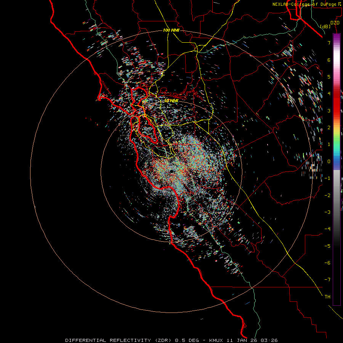Click the "1" value on the dB scale
Viewport: 343px width, 343px height.
pyautogui.click(x=329, y=144)
